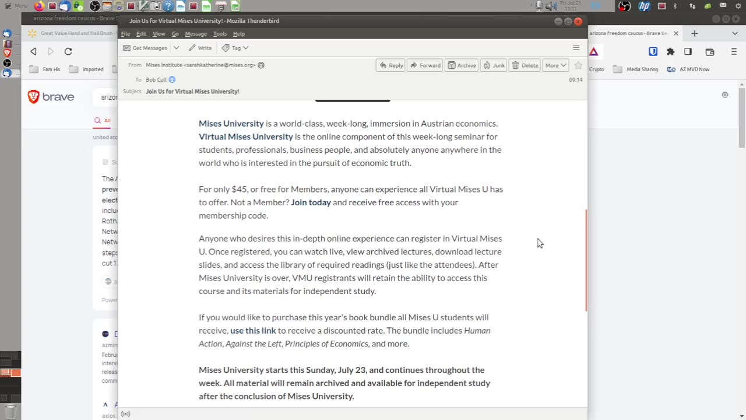The height and width of the screenshot is (420, 746).
Task: Click Brave page vertical scrollbar
Action: tap(742, 117)
